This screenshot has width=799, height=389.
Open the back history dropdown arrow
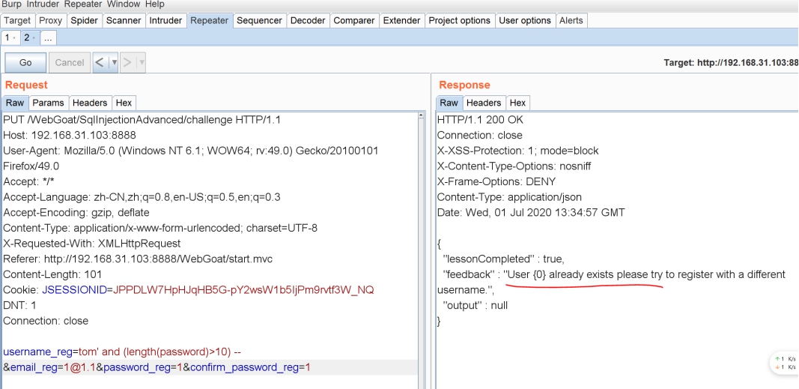click(114, 63)
